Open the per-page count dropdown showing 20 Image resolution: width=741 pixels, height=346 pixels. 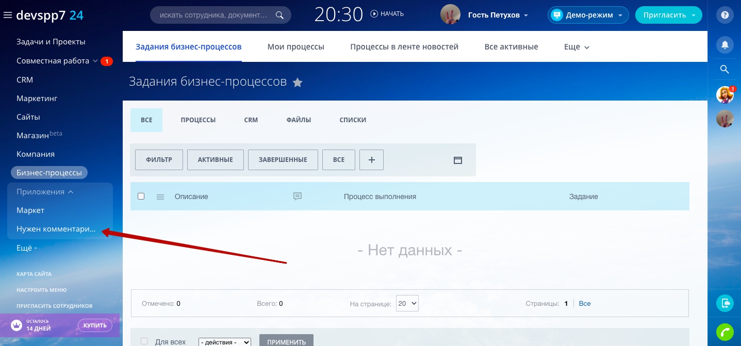click(x=407, y=303)
